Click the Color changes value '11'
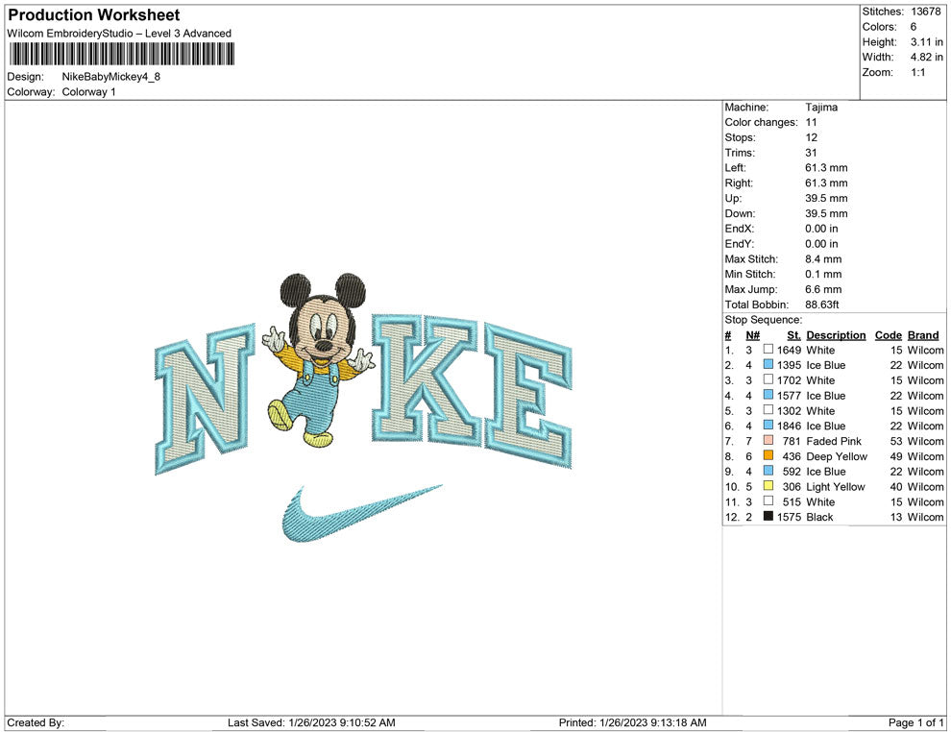The image size is (951, 732). (811, 122)
